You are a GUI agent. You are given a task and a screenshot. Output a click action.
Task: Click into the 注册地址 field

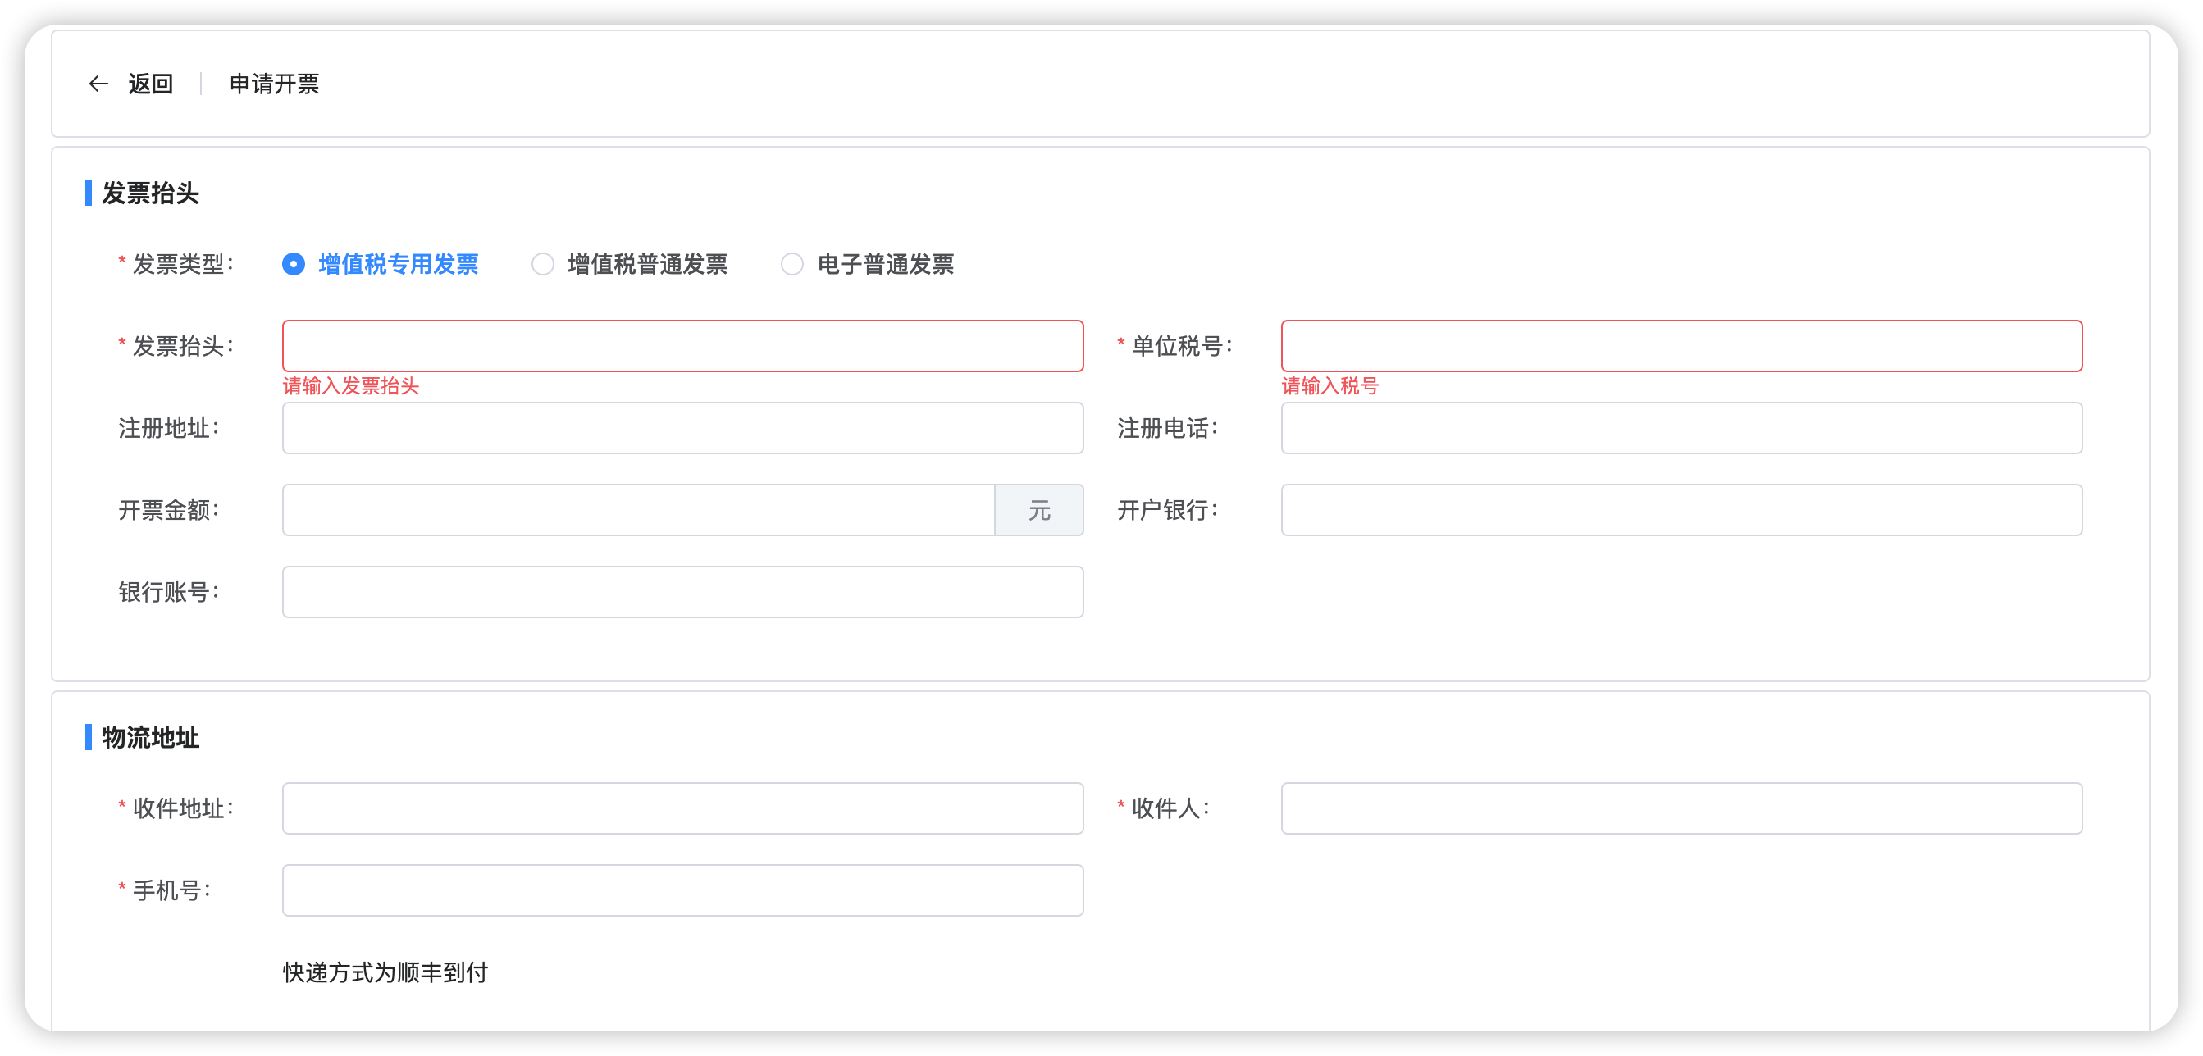pyautogui.click(x=682, y=429)
